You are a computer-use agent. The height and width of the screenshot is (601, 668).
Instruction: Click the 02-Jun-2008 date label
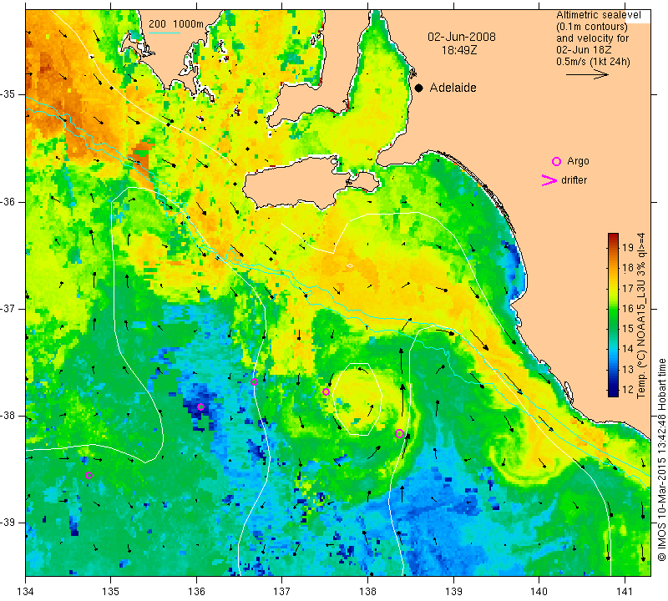462,37
